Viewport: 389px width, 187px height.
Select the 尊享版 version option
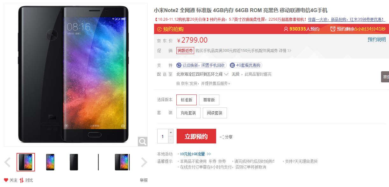click(x=209, y=100)
